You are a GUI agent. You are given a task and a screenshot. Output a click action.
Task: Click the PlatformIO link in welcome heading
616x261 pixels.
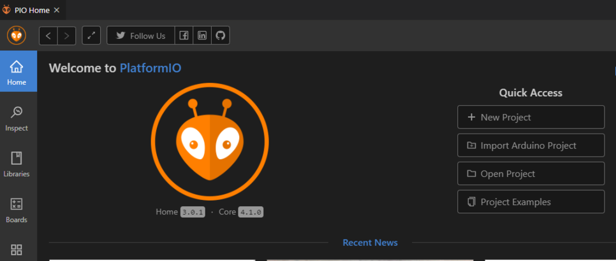(x=150, y=68)
